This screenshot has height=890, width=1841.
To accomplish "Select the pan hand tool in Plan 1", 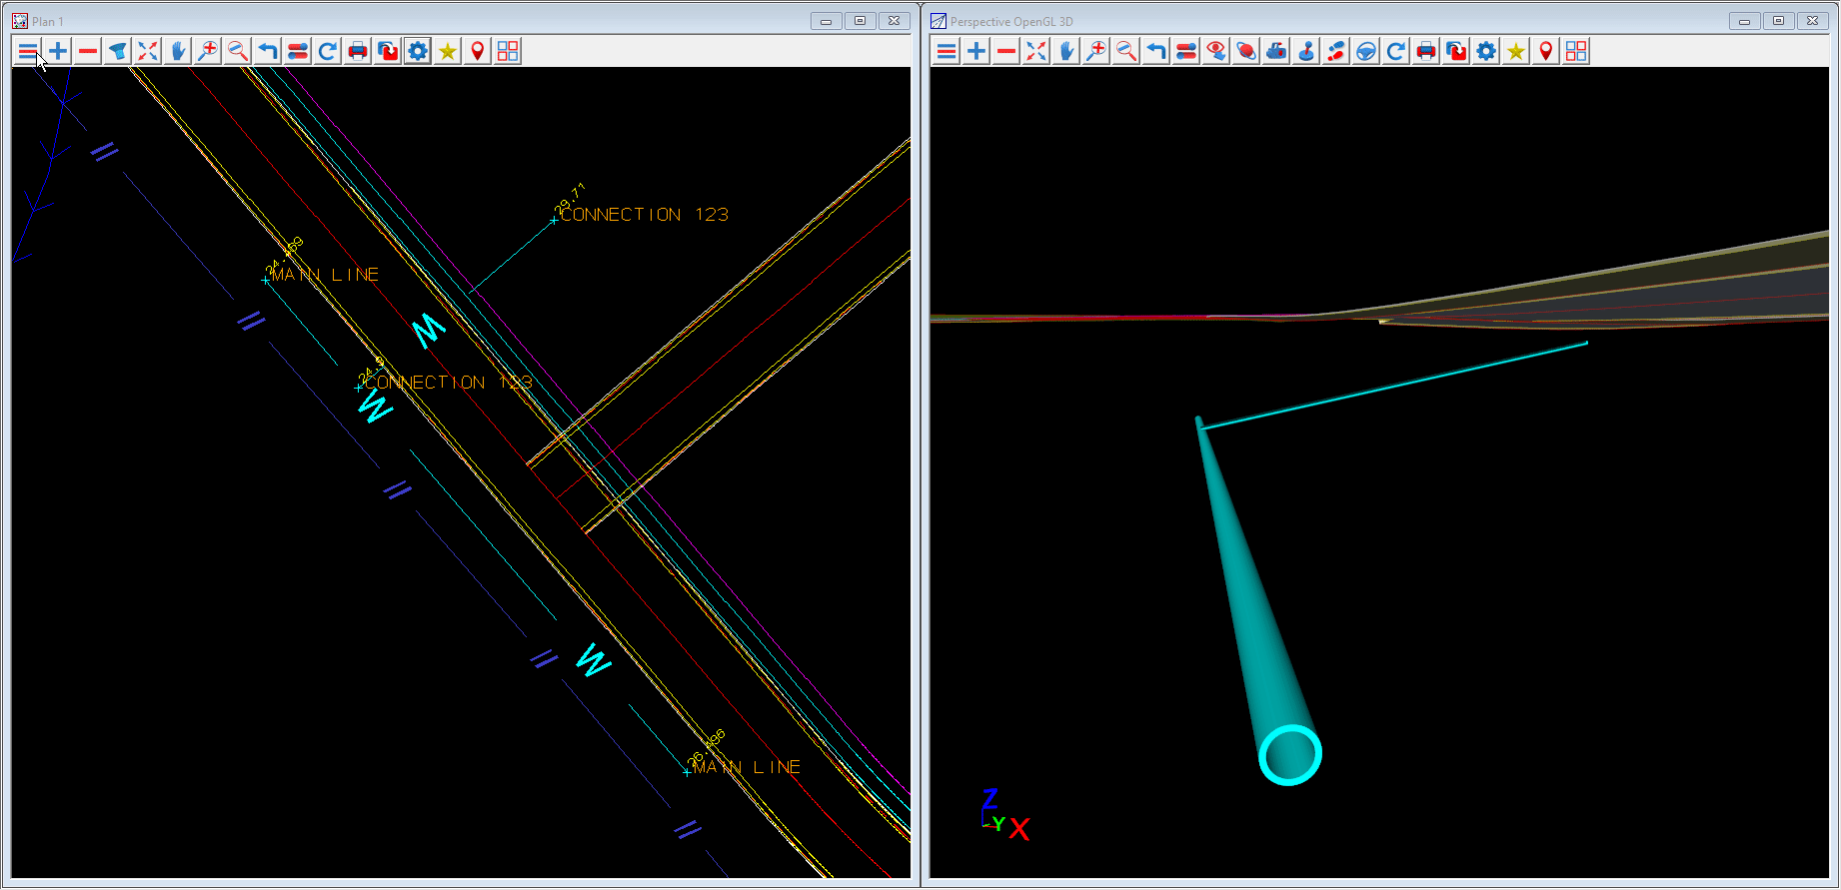I will pos(178,51).
